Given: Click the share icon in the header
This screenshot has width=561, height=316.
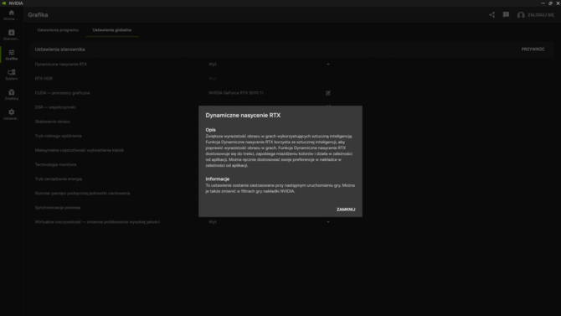Looking at the screenshot, I should pyautogui.click(x=492, y=15).
